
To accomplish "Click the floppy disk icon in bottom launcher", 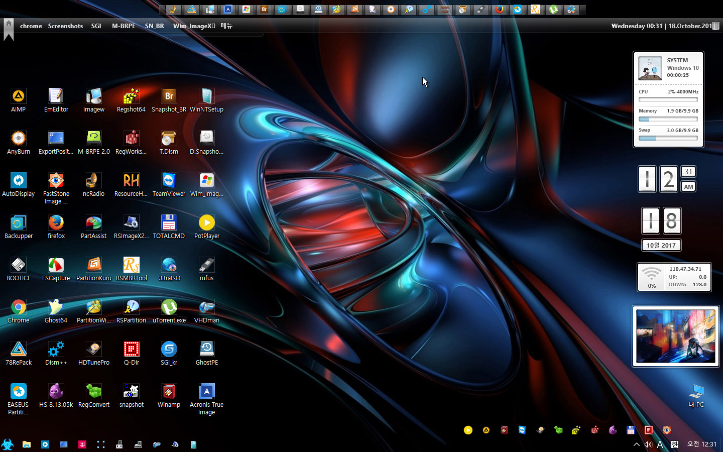I will 631,430.
